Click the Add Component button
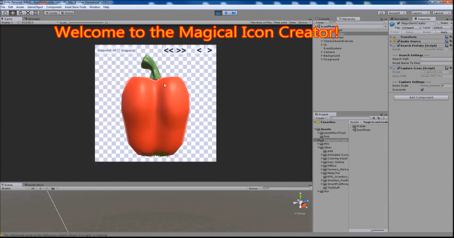 (421, 97)
